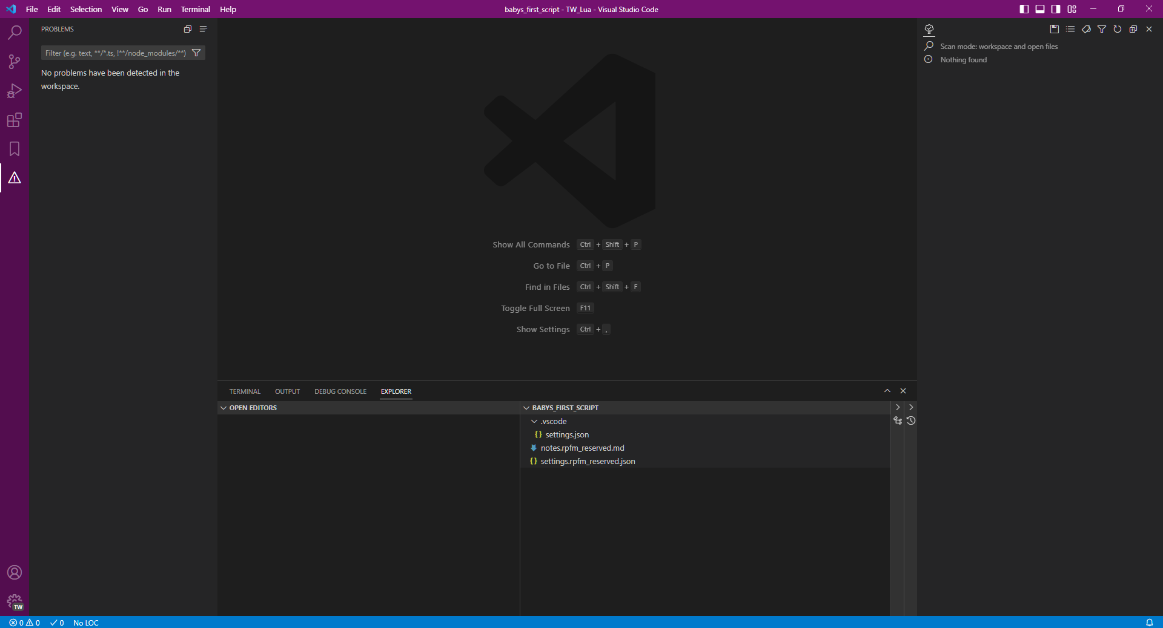
Task: Click the 'Nothing found' entry
Action: (x=963, y=60)
